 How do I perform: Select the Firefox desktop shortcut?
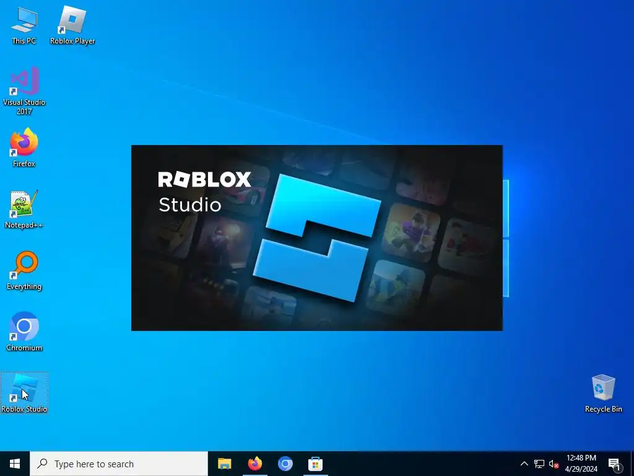24,148
